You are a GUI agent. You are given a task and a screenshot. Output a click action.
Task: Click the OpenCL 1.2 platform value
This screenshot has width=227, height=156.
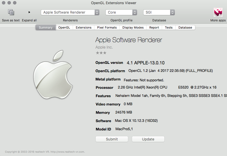pyautogui.click(x=171, y=71)
